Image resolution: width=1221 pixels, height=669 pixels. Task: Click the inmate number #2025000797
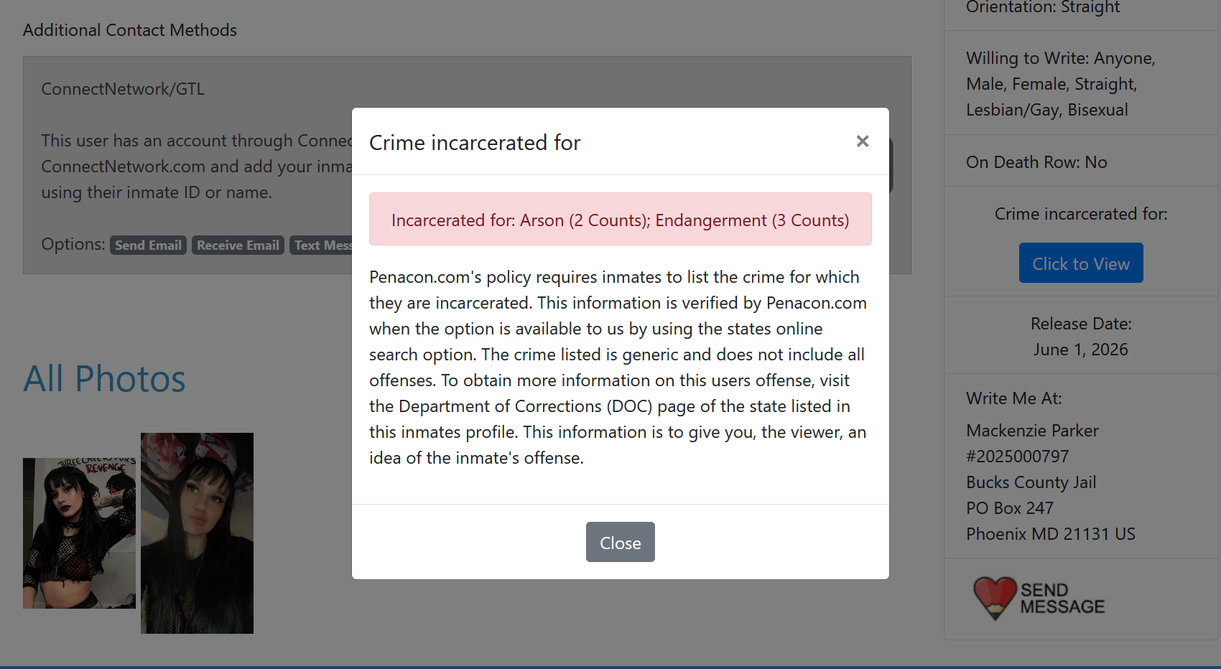point(1018,457)
